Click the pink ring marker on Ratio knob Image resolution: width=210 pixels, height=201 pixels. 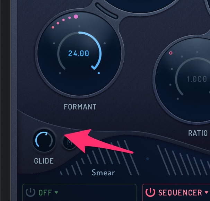click(170, 53)
